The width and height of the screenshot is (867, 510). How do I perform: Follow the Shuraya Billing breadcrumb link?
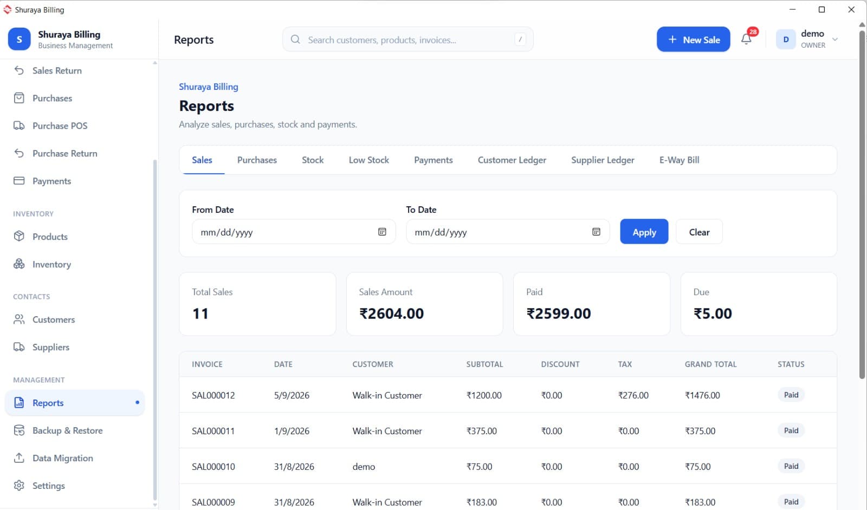point(209,87)
